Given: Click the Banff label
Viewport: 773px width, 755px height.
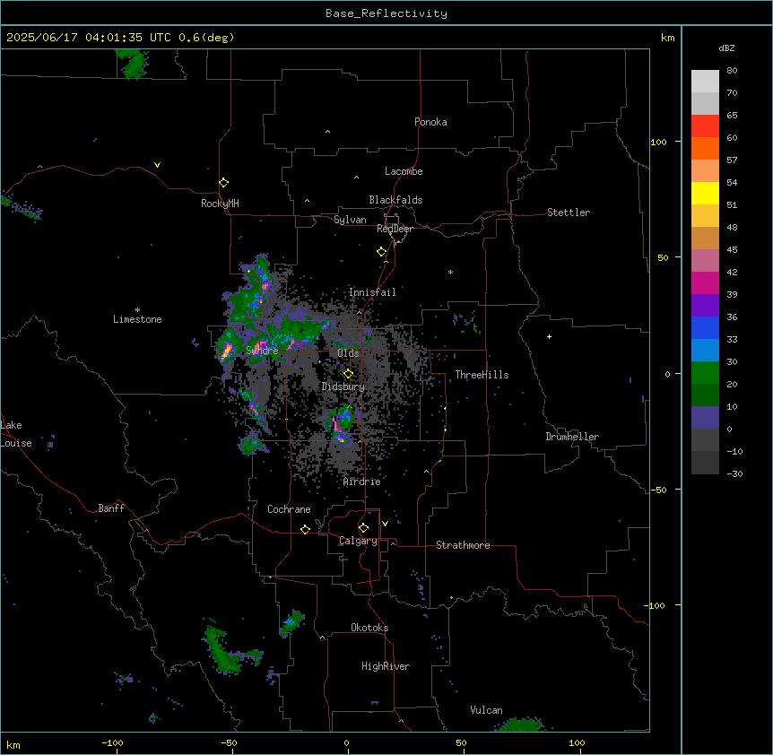Looking at the screenshot, I should [x=111, y=508].
